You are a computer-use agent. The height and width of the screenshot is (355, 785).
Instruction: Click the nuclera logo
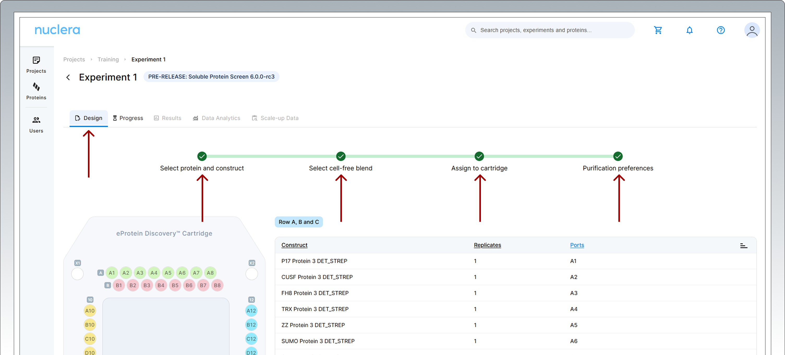(57, 30)
